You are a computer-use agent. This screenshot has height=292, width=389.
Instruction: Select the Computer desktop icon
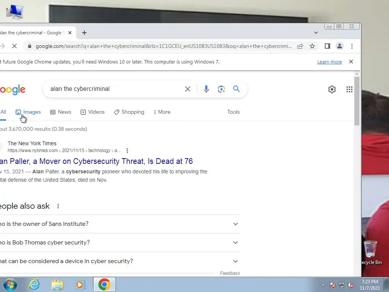click(15, 12)
